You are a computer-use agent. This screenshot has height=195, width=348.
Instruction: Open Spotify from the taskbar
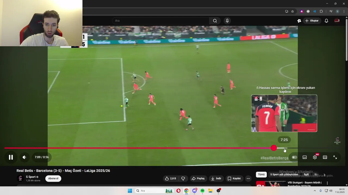click(203, 191)
